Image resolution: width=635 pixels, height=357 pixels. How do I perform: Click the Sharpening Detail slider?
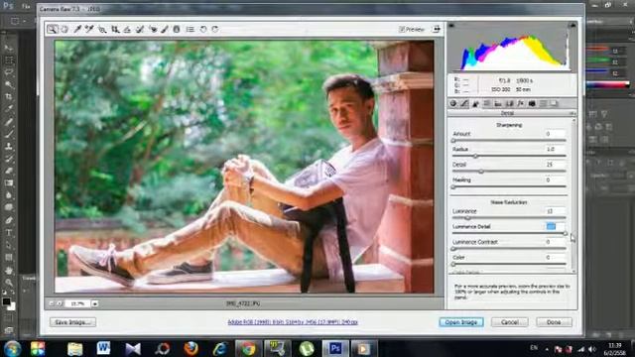click(509, 172)
